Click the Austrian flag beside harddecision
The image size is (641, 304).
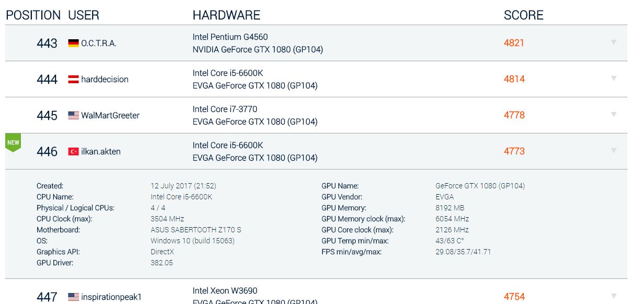click(x=73, y=79)
